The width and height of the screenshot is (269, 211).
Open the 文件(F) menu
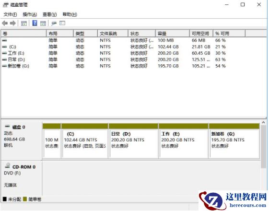[10, 14]
